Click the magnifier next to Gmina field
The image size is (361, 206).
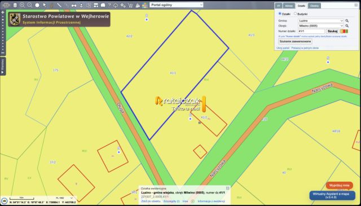(x=347, y=21)
